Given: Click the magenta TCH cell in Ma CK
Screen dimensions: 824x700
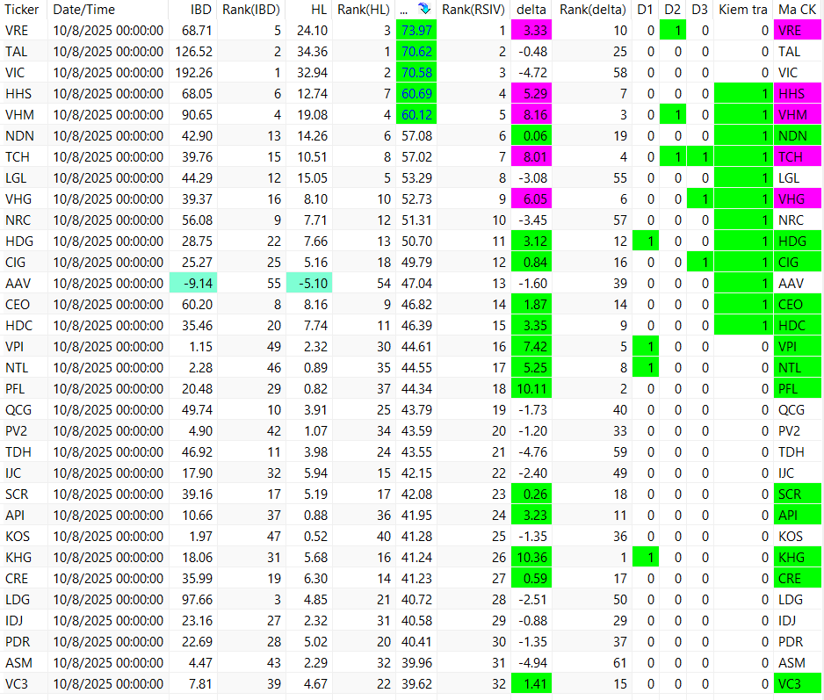Looking at the screenshot, I should point(797,156).
